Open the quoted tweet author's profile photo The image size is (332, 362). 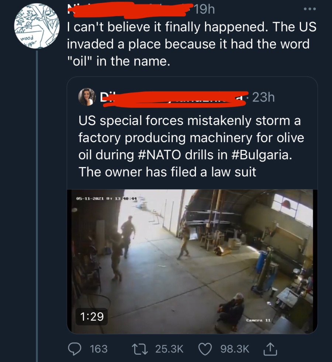pos(87,97)
